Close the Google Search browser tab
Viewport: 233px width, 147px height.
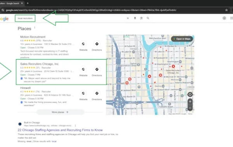[x=22, y=3]
